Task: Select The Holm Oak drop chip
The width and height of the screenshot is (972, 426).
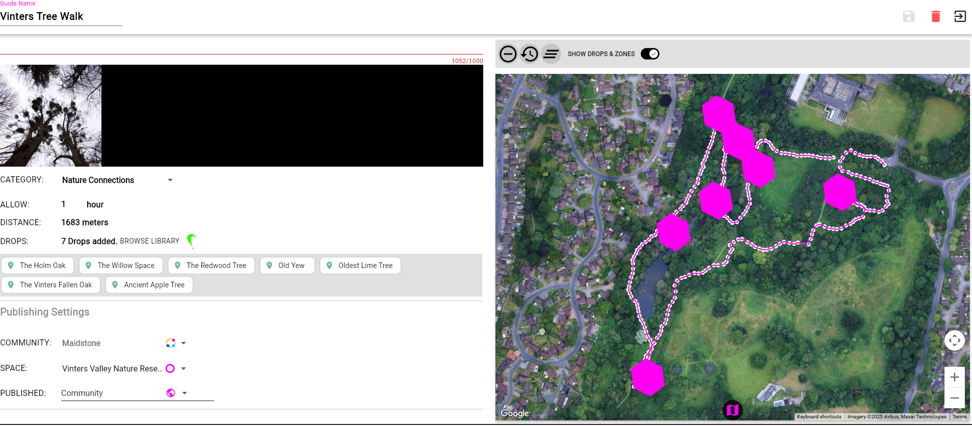Action: 38,265
